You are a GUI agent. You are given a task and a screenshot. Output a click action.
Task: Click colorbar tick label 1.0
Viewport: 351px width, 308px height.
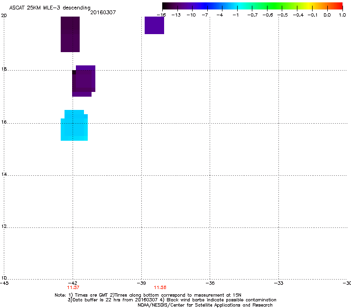pyautogui.click(x=342, y=15)
